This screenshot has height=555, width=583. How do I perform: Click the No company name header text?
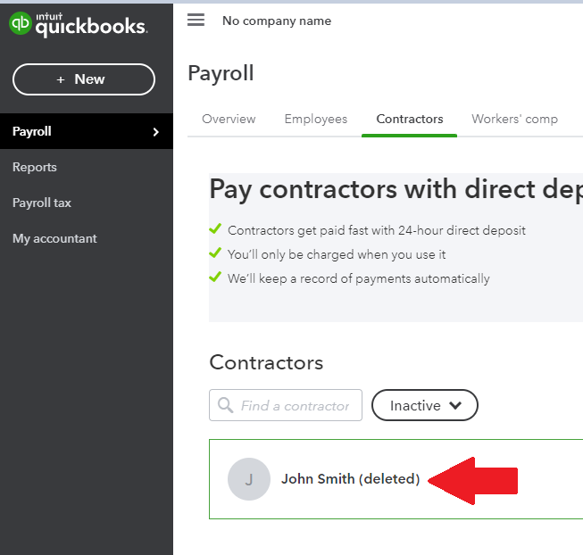pos(277,21)
